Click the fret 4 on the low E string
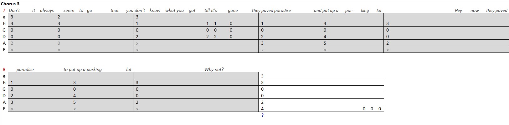Image resolution: width=509 pixels, height=125 pixels. 262,109
